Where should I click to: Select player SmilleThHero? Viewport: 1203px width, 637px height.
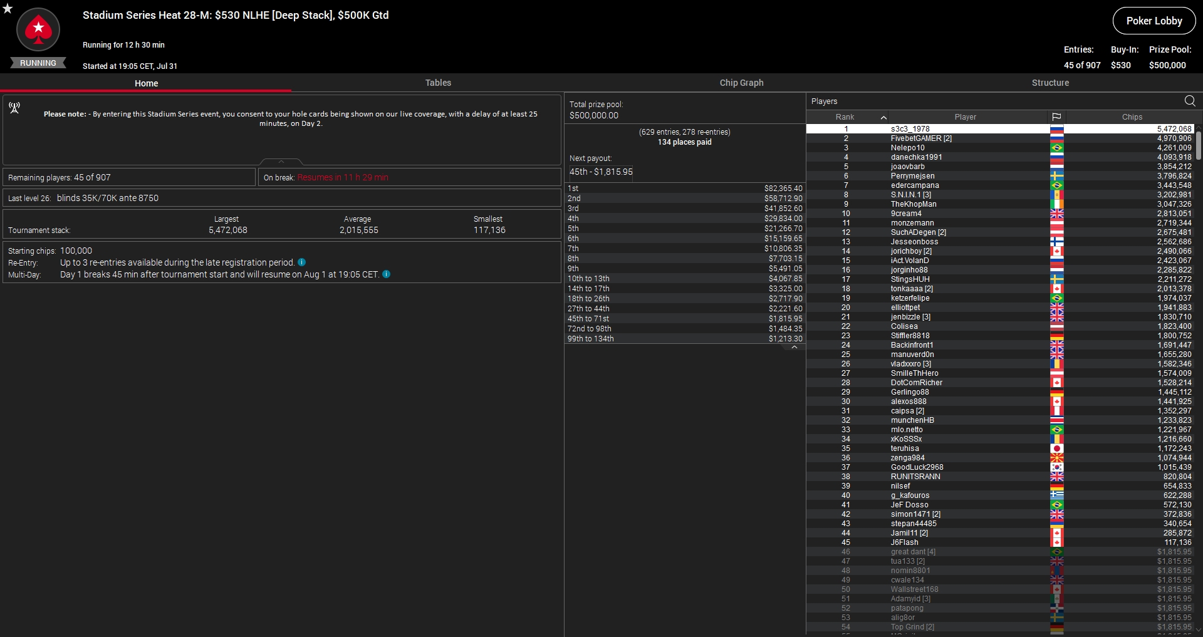coord(1001,373)
